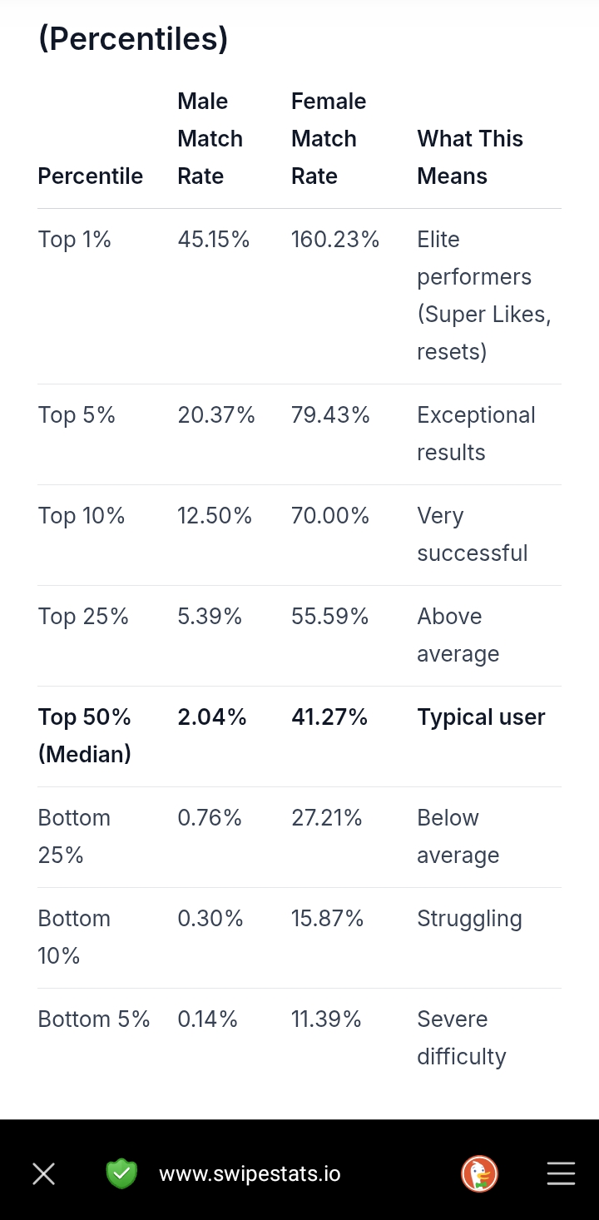Screen dimensions: 599x1220
Task: Select the (Percentiles) heading text
Action: click(133, 39)
